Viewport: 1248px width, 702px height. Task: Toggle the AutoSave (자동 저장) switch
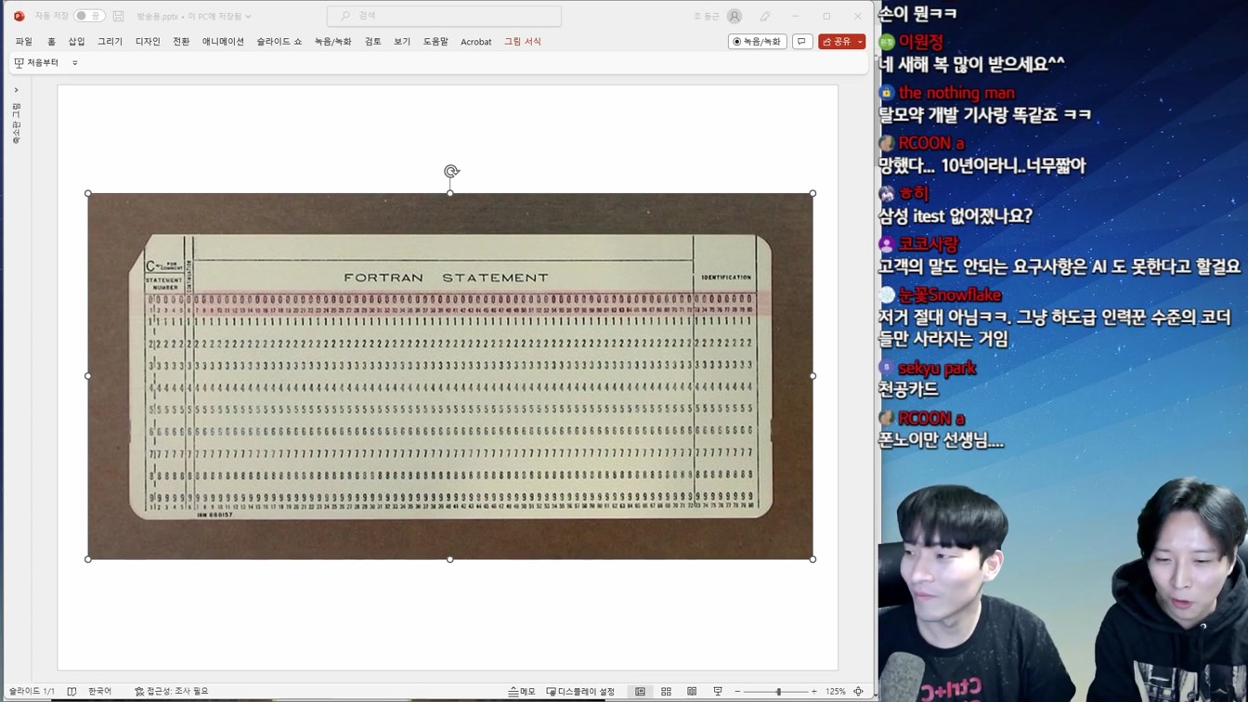tap(89, 16)
